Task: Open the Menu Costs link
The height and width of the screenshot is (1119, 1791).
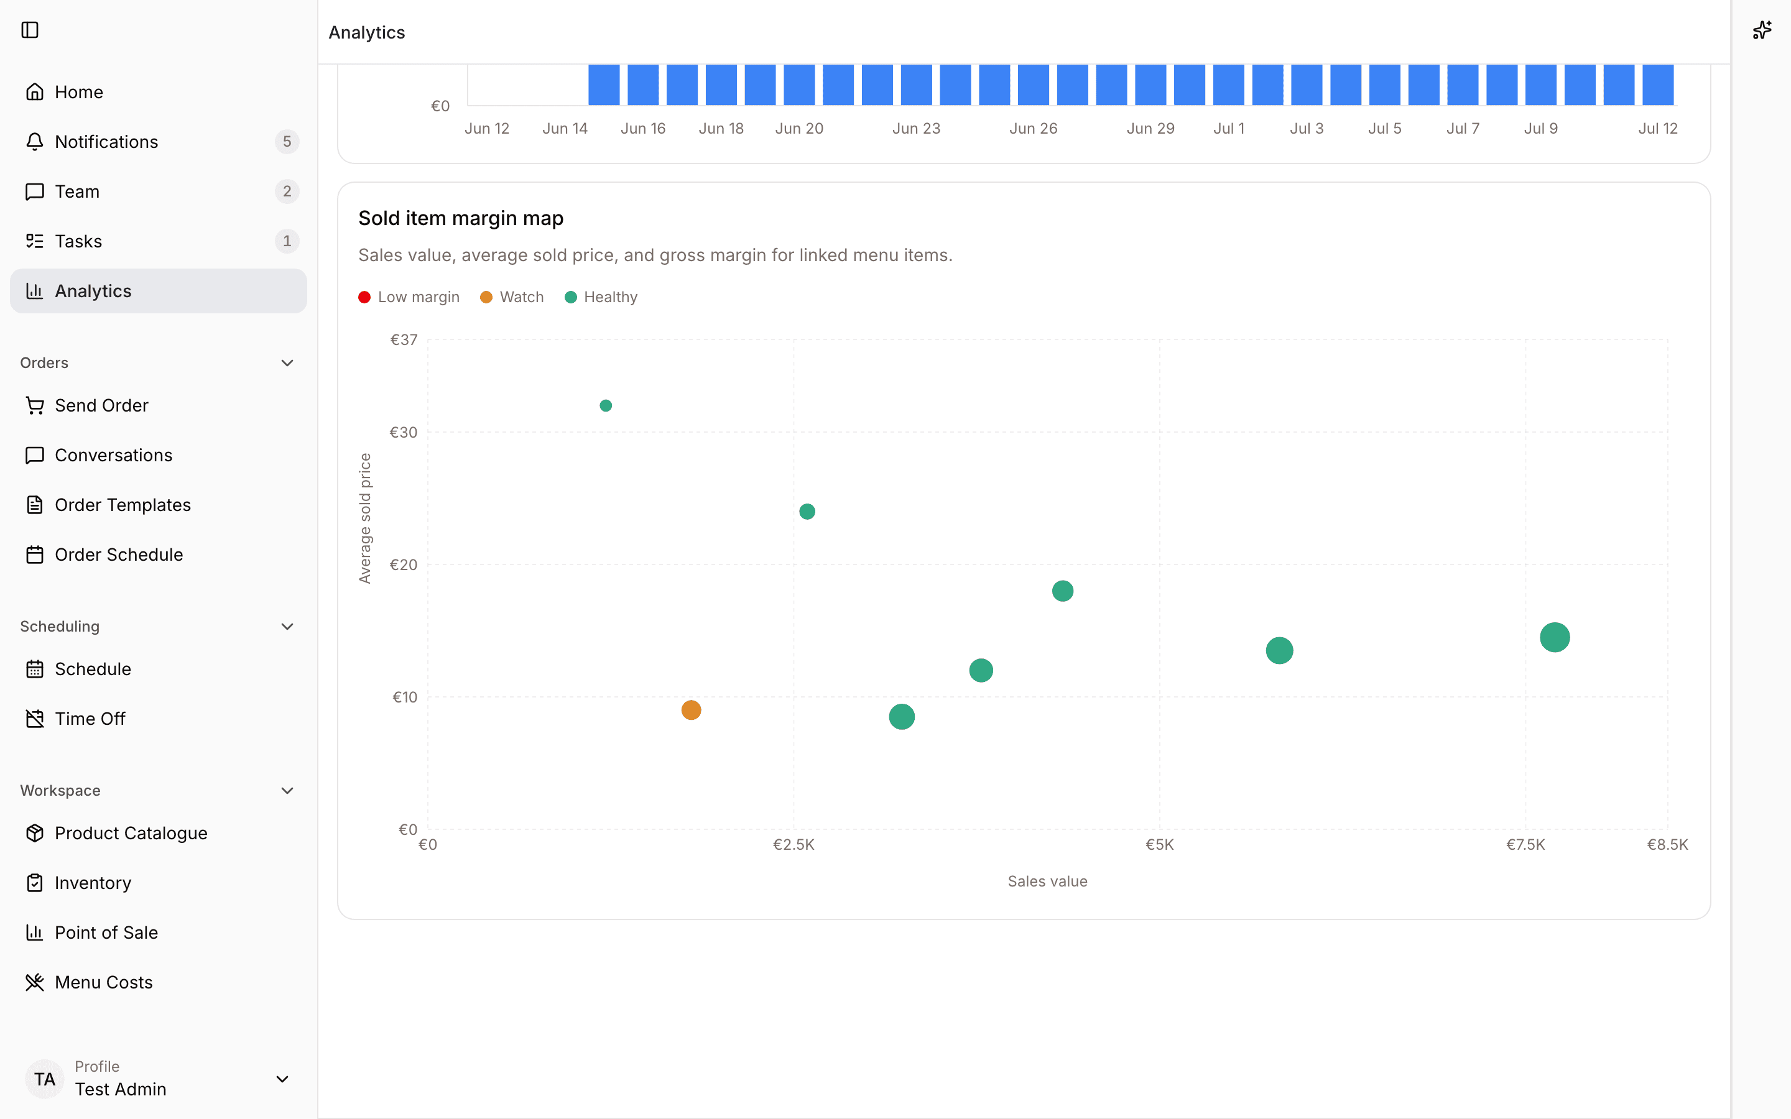Action: (159, 982)
